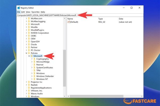Click the Name column header
This screenshot has width=160, height=106.
coord(70,19)
